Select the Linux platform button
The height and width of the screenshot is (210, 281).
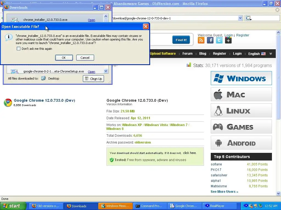241,110
